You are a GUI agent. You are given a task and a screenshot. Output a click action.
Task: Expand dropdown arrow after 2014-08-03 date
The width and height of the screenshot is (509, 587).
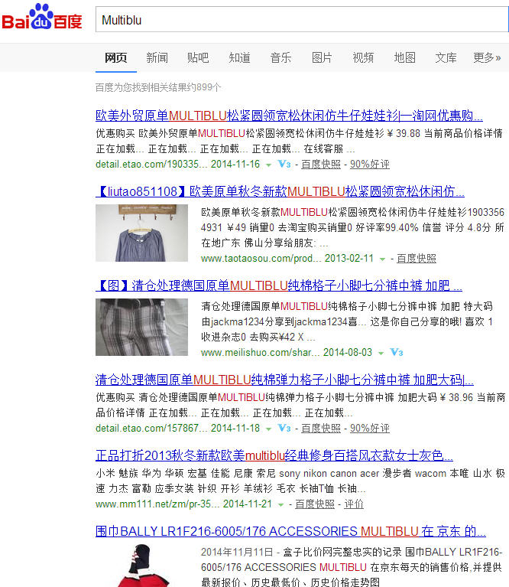click(x=381, y=354)
